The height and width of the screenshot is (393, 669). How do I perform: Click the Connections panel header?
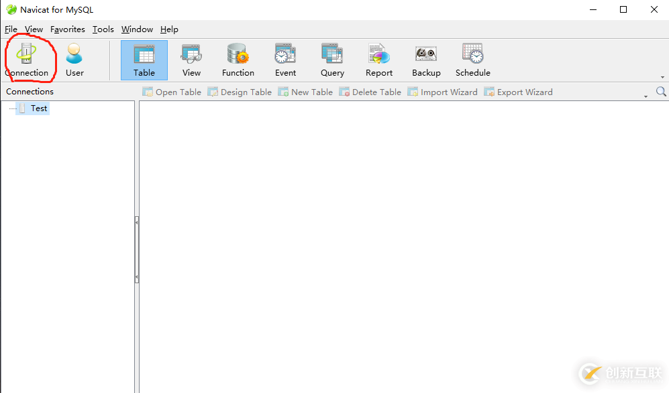coord(30,92)
